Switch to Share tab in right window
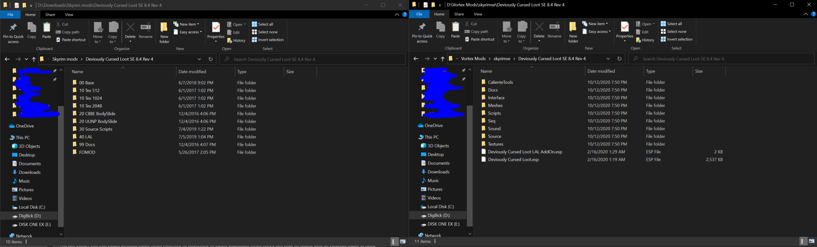 459,14
